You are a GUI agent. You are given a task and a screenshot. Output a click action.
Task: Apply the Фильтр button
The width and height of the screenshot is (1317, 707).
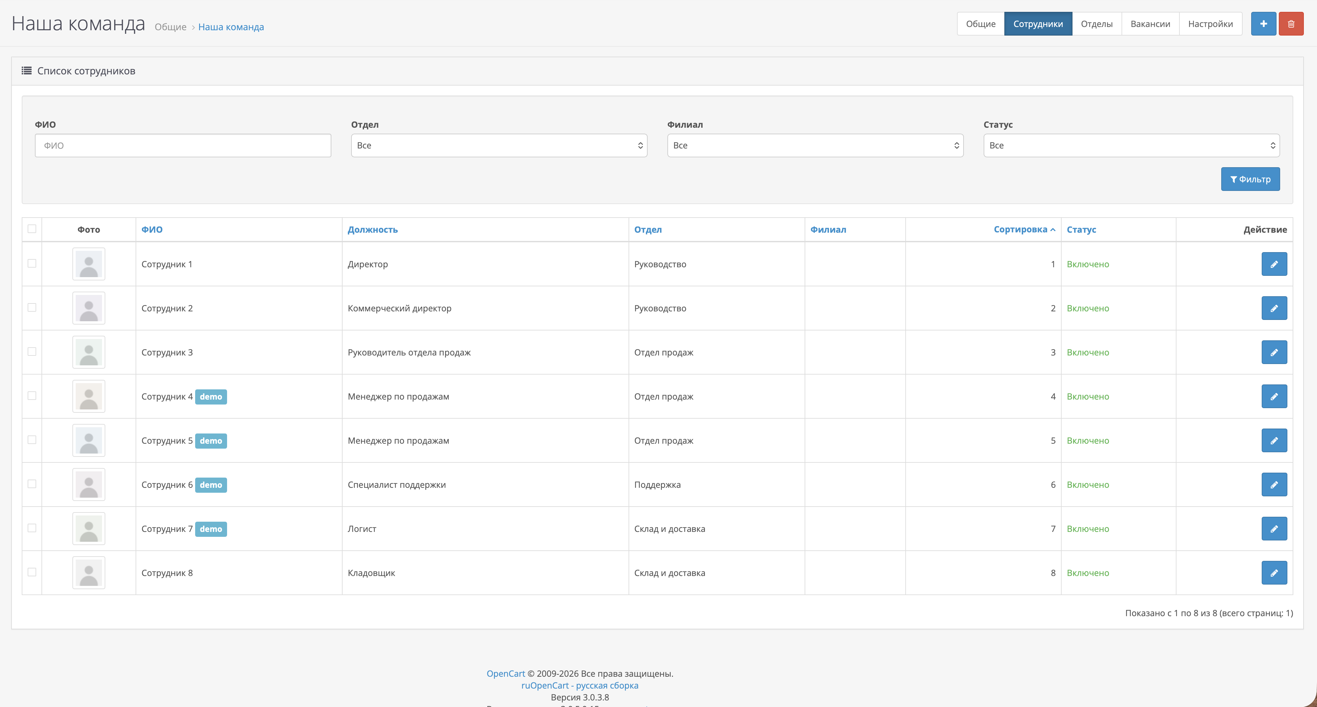pos(1250,179)
